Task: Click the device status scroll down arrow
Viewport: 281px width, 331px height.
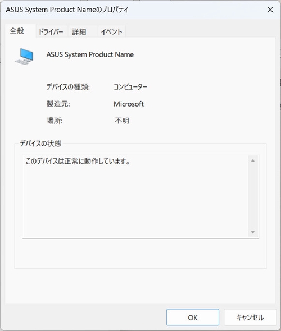Action: (x=253, y=232)
